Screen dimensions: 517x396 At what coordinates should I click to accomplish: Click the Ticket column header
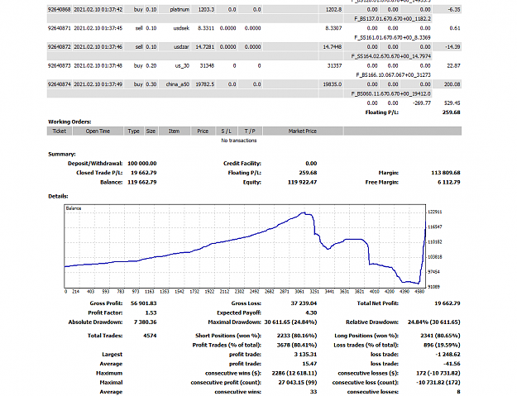[60, 131]
